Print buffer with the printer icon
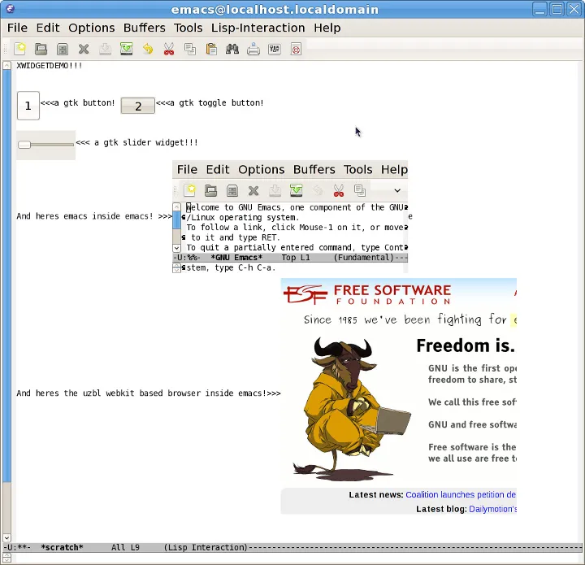The image size is (585, 565). coord(253,49)
